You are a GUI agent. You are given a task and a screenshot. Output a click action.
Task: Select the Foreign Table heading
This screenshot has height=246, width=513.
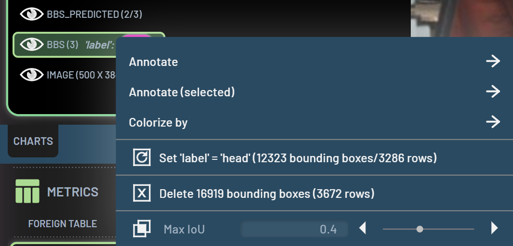point(63,223)
